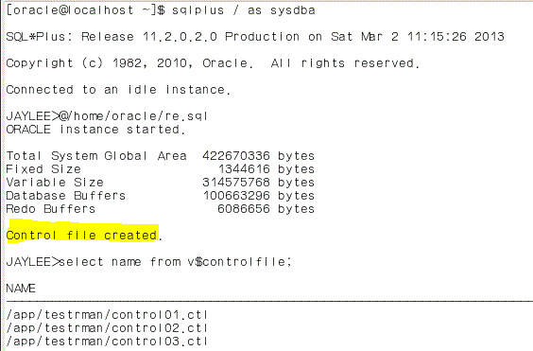The width and height of the screenshot is (533, 351).
Task: Select Fixed Size value 1344616
Action: click(244, 169)
